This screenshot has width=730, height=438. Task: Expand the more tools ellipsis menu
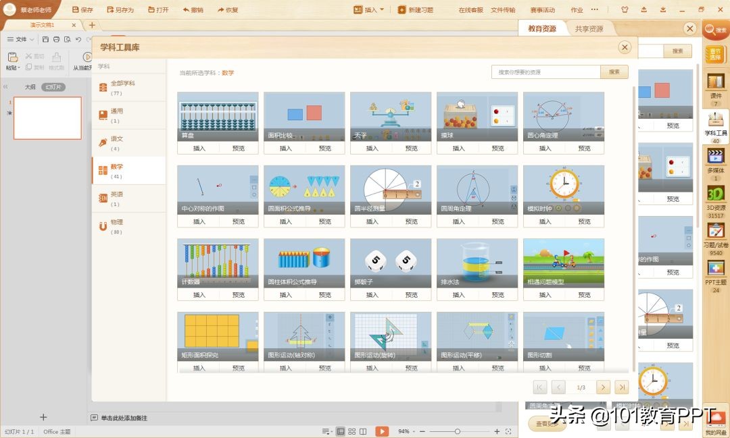[594, 9]
